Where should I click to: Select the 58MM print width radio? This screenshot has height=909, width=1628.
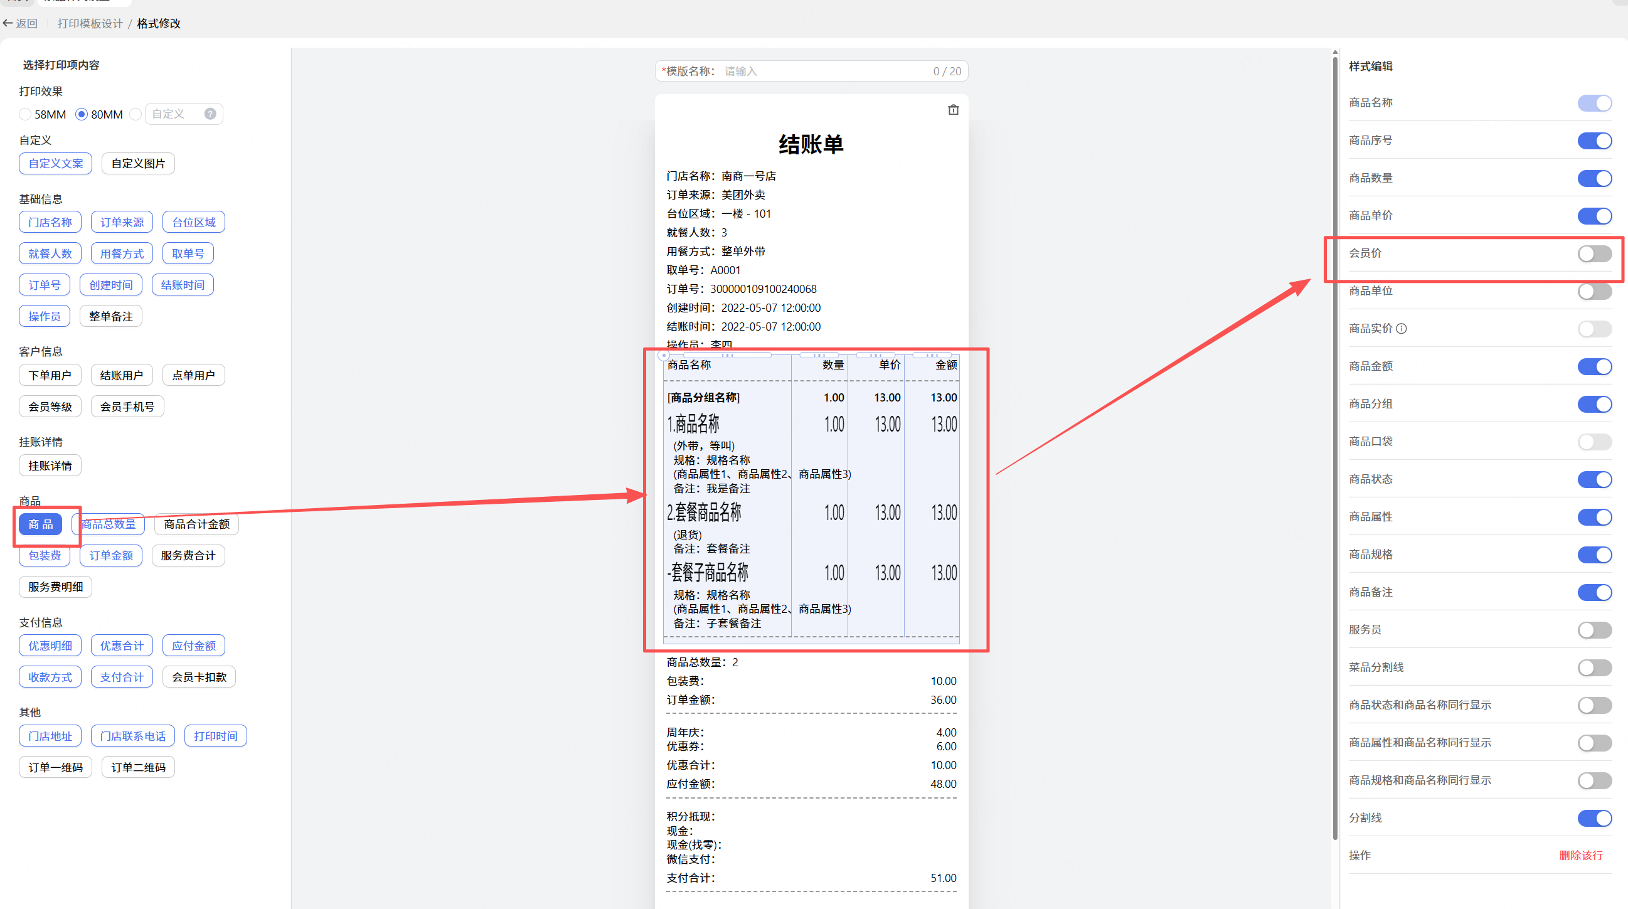point(25,114)
